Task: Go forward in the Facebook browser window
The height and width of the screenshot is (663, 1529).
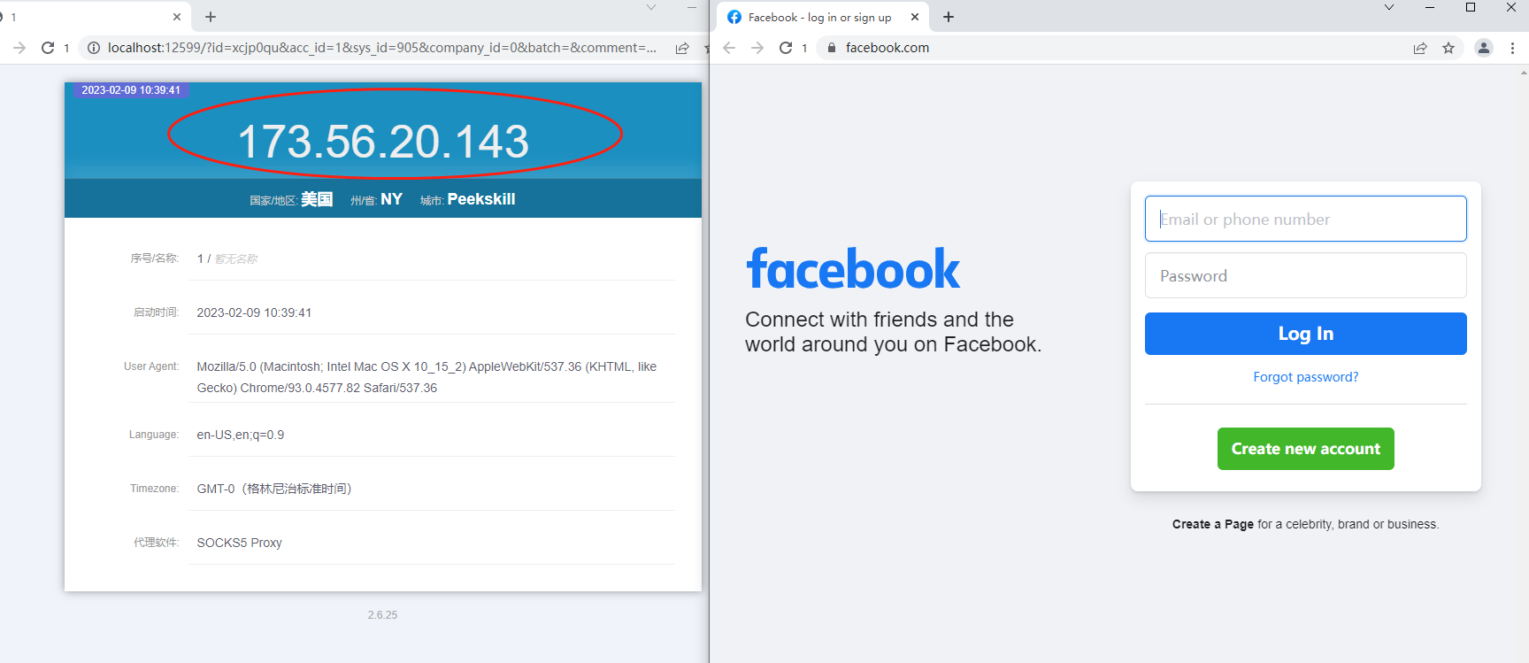Action: tap(757, 48)
